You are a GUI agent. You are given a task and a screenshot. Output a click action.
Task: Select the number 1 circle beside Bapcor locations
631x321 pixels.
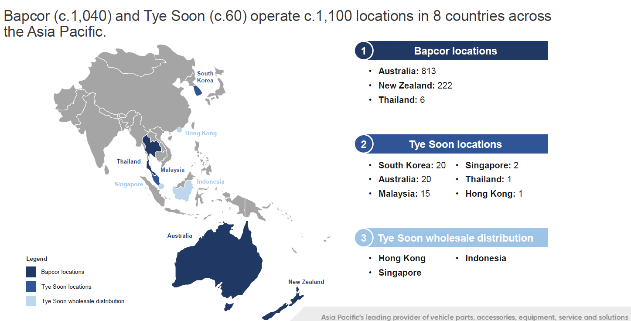364,51
